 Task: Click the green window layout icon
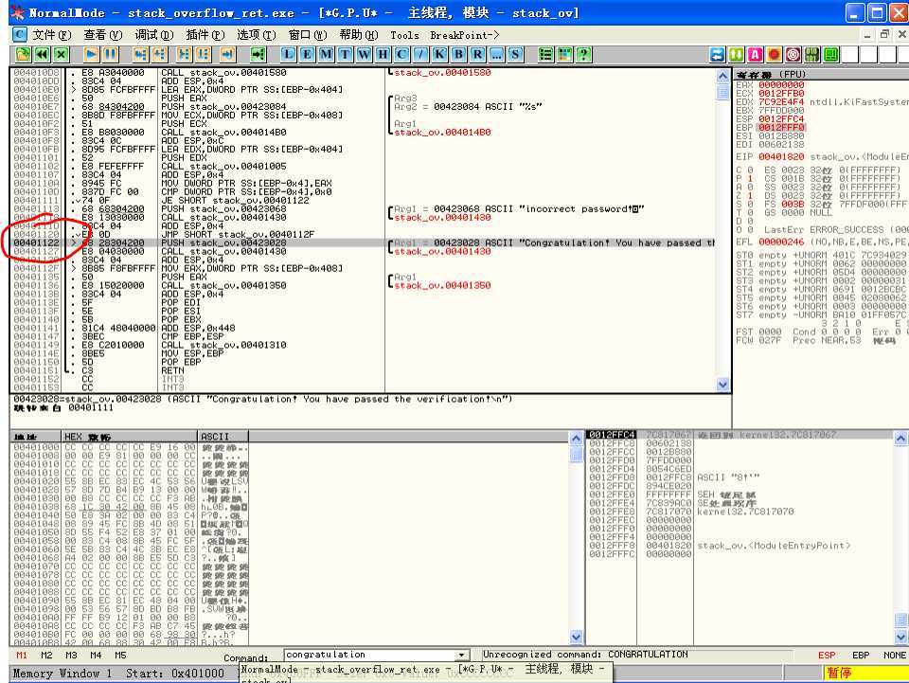pyautogui.click(x=830, y=55)
